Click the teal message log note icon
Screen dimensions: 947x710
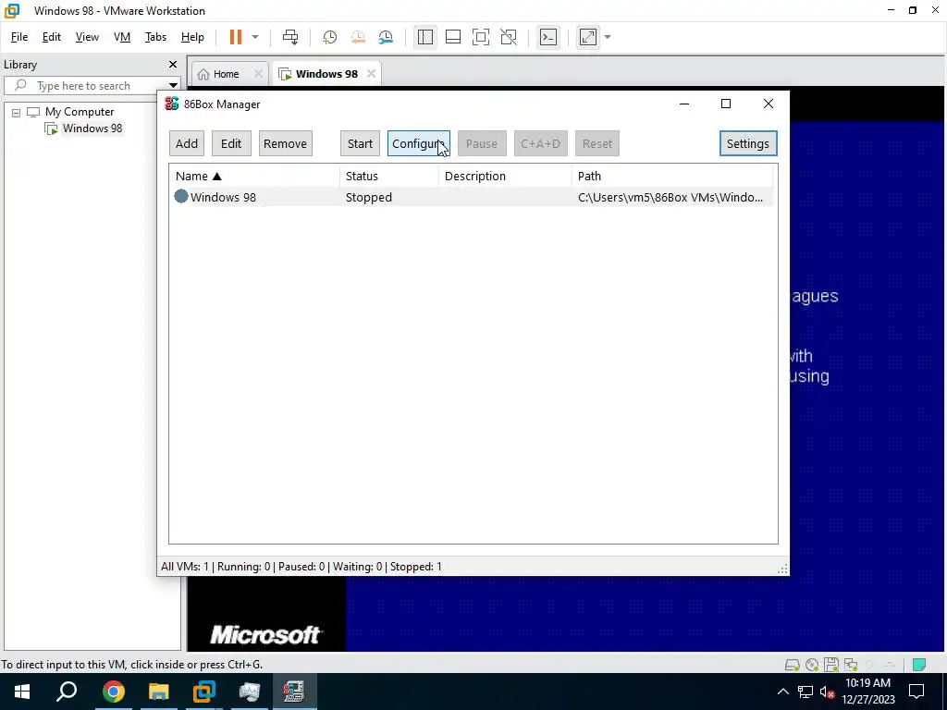pyautogui.click(x=919, y=666)
